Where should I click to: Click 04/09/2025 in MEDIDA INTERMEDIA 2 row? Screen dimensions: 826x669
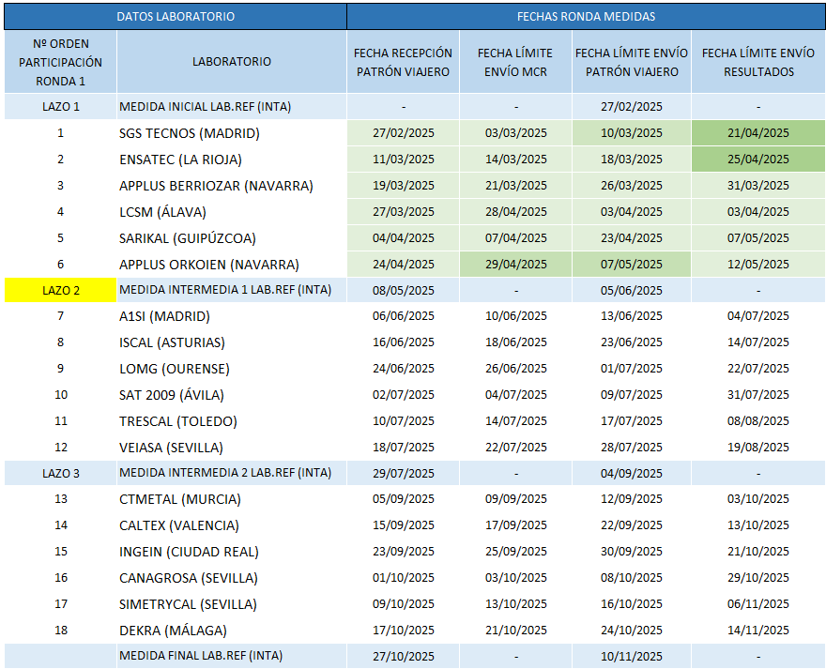632,473
